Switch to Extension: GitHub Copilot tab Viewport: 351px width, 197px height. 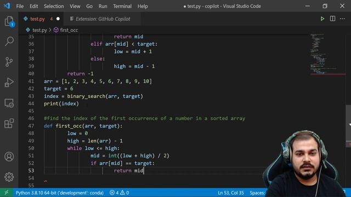point(103,19)
